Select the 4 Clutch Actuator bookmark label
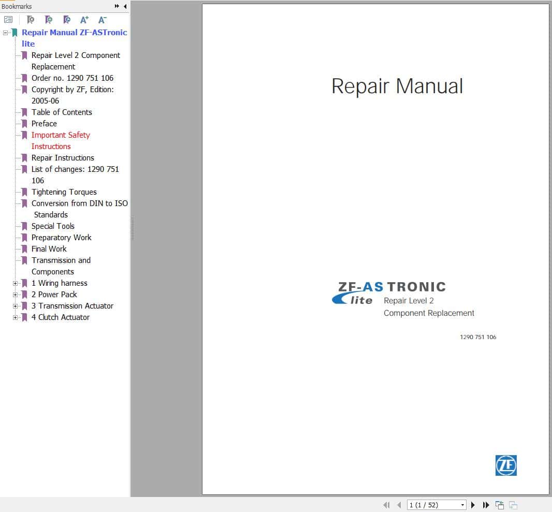This screenshot has height=512, width=552. point(60,317)
